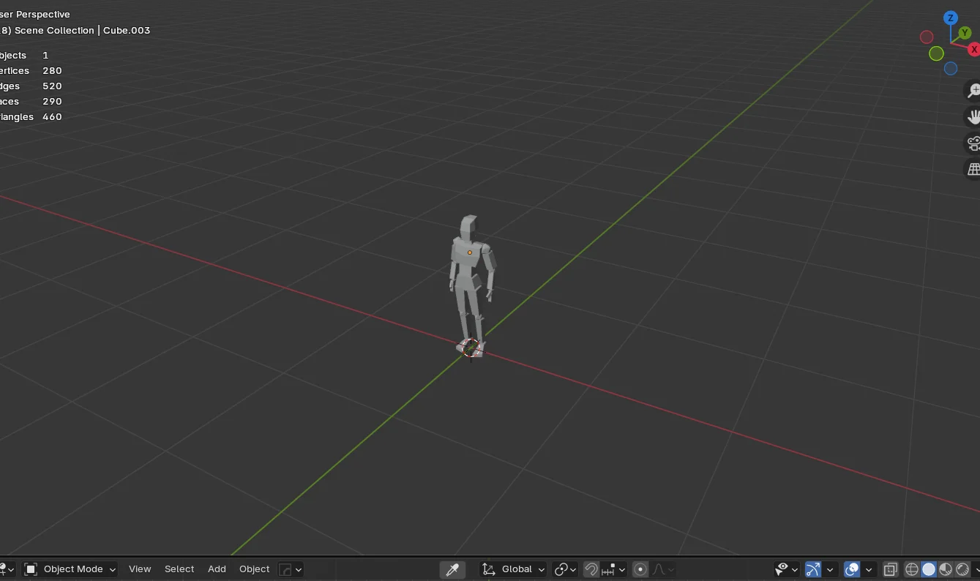The width and height of the screenshot is (980, 581).
Task: Open the pivot point selector icon
Action: coord(565,569)
